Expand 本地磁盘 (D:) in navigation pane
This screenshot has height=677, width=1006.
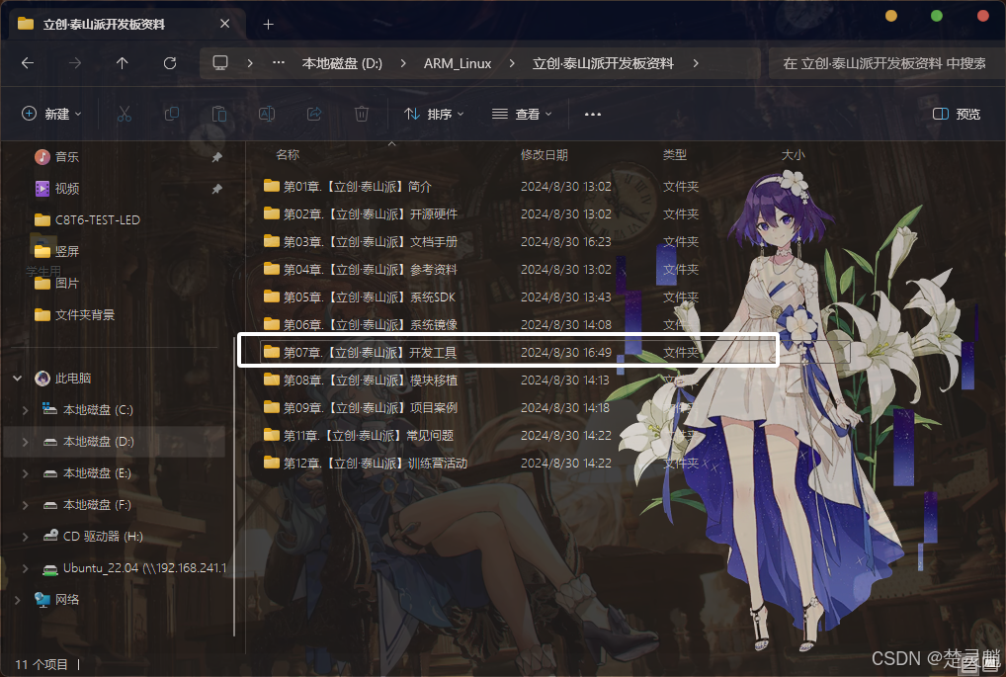26,442
